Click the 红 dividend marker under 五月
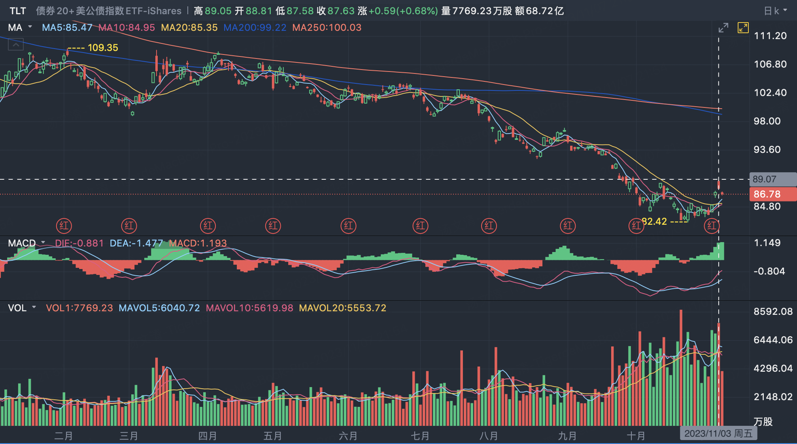Image resolution: width=797 pixels, height=444 pixels. [273, 226]
